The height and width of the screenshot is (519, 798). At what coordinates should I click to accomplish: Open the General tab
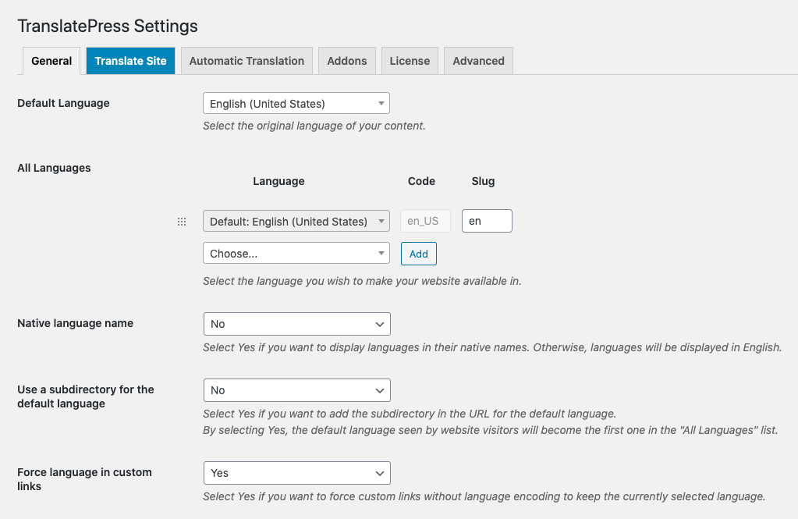click(x=51, y=61)
